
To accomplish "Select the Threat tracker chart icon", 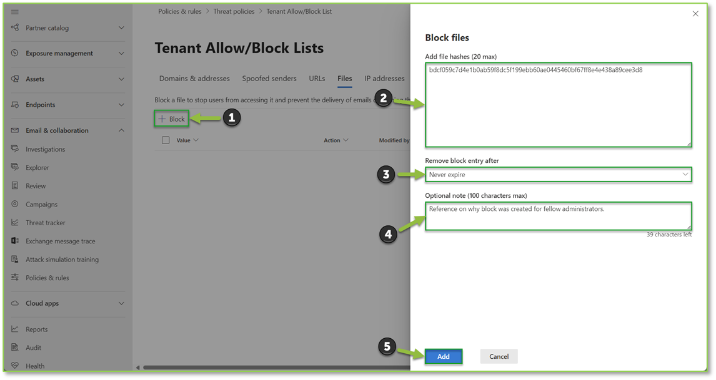I will click(x=14, y=222).
